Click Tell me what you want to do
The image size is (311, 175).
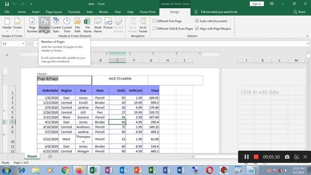[x=219, y=12]
